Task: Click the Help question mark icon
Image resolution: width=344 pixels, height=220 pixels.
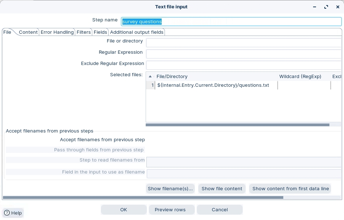Action: tap(7, 213)
